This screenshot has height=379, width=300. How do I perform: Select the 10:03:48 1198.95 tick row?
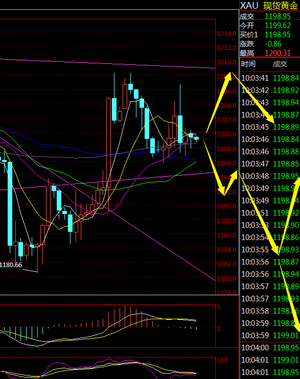[x=270, y=176]
